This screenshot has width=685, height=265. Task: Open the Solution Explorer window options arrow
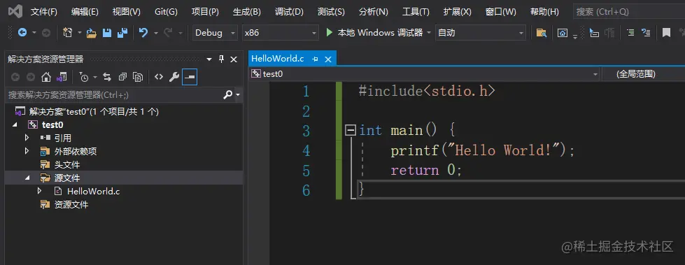pos(209,59)
